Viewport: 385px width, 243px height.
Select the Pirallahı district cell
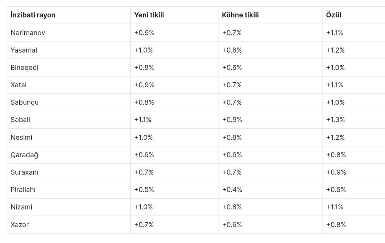tap(23, 190)
